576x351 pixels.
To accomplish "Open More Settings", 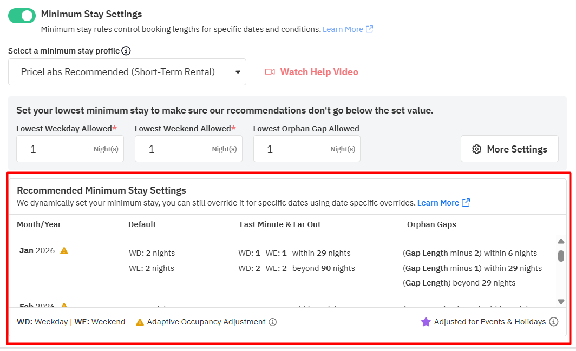I will point(509,149).
